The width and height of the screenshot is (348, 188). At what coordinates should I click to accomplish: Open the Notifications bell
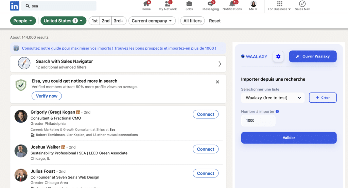pos(232,4)
